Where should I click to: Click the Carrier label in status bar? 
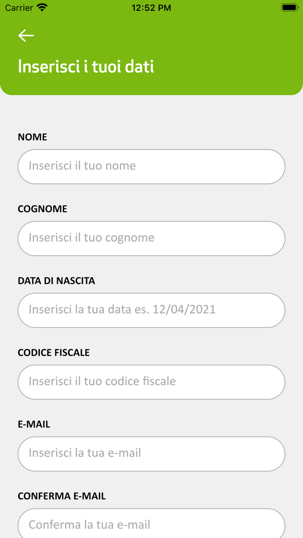pos(19,8)
